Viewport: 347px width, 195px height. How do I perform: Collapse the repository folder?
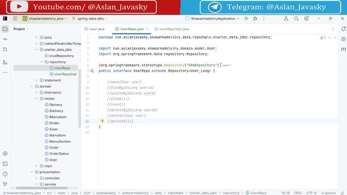[41, 62]
